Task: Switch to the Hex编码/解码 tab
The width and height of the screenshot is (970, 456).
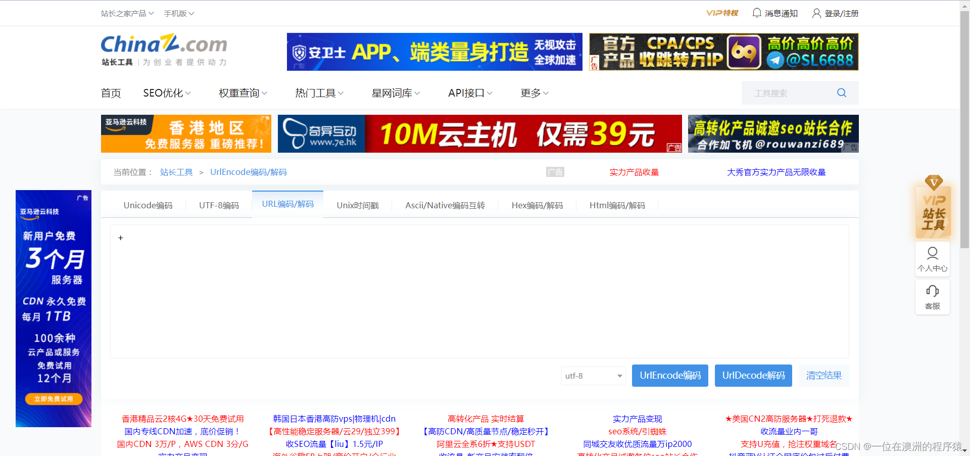Action: [537, 205]
